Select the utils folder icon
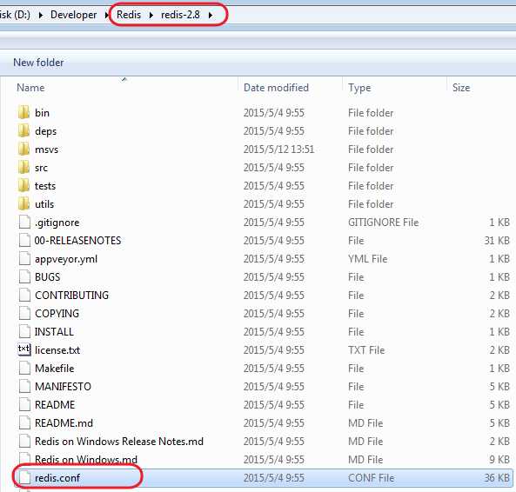The height and width of the screenshot is (492, 516). [x=24, y=204]
